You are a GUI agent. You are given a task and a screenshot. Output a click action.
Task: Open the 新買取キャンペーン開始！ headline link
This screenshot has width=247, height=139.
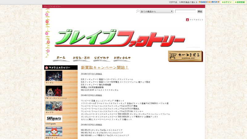click(x=105, y=67)
